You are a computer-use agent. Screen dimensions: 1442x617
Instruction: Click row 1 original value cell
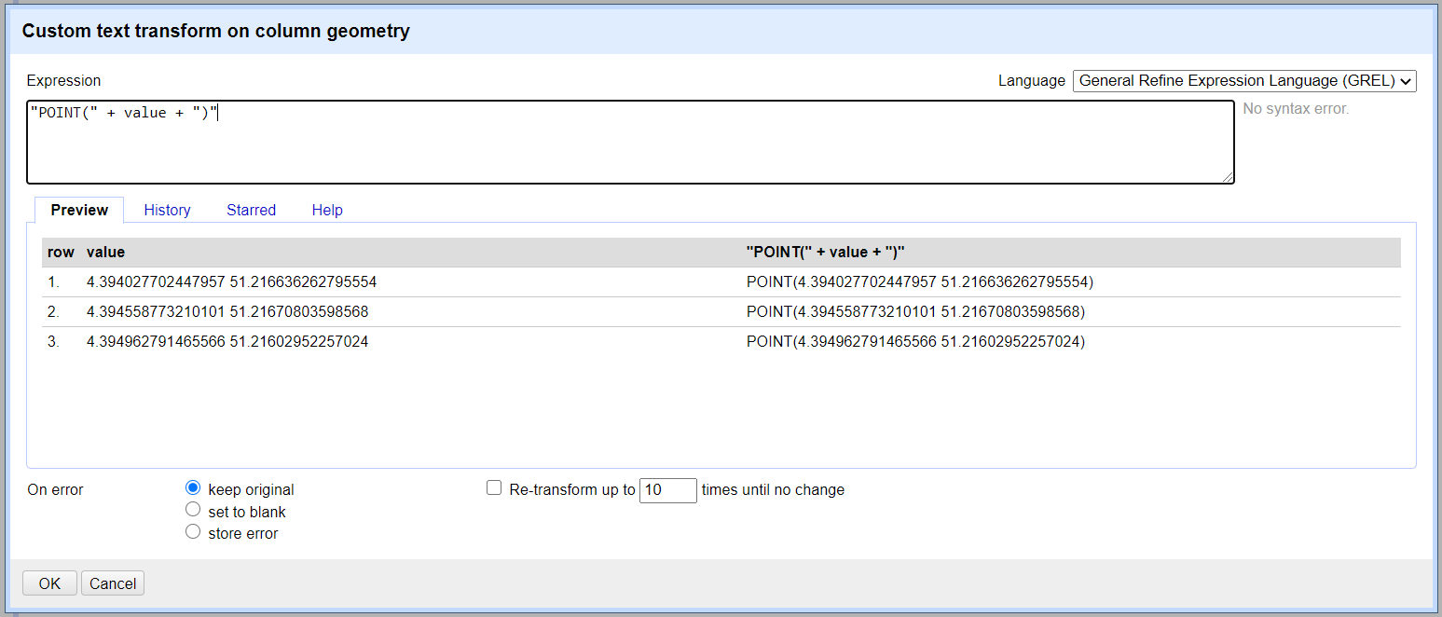231,281
